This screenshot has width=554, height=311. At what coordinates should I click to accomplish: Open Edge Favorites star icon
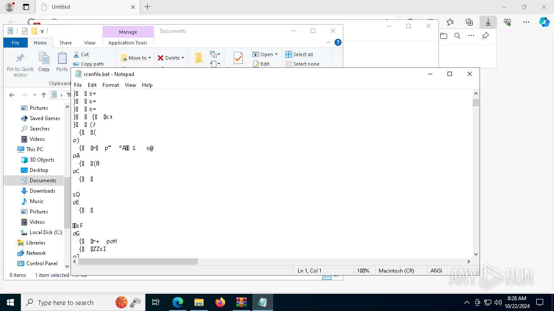tap(450, 22)
